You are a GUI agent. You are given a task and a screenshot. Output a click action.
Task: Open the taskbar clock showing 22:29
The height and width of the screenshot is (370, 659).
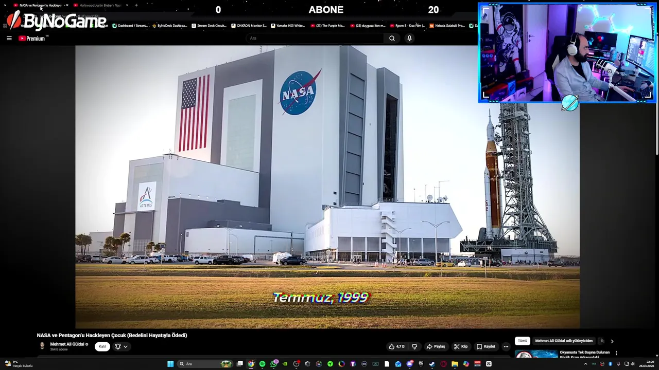647,364
